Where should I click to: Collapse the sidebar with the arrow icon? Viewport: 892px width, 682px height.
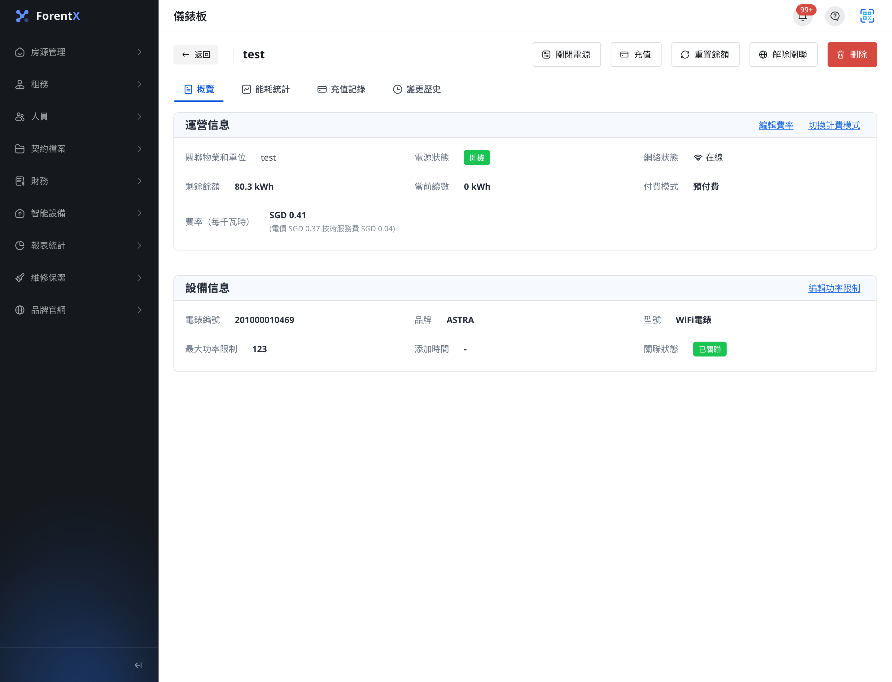[x=138, y=665]
